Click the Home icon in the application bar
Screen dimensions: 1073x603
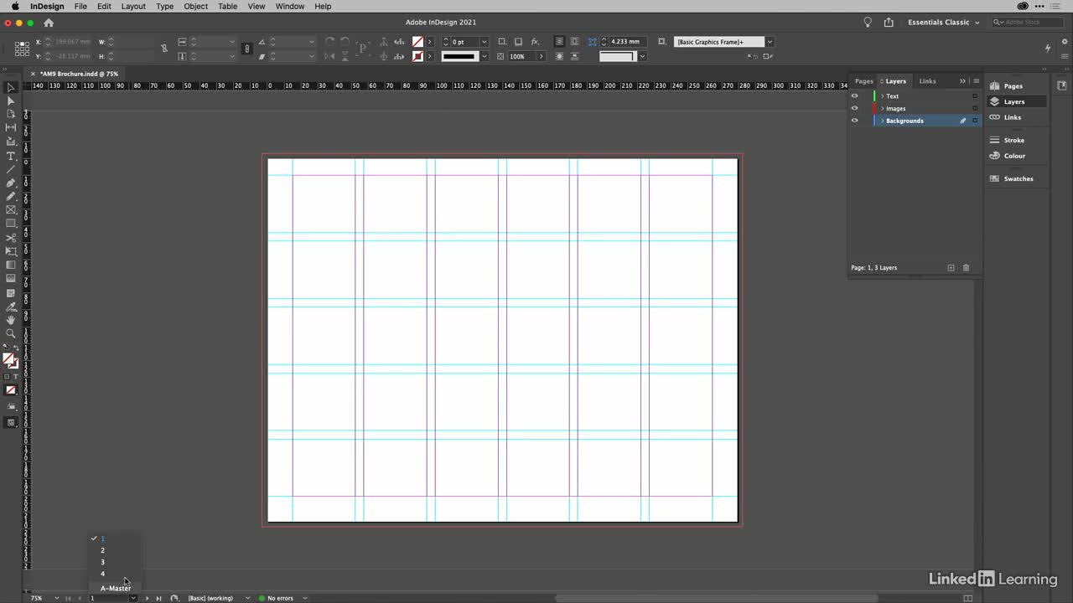[x=48, y=23]
